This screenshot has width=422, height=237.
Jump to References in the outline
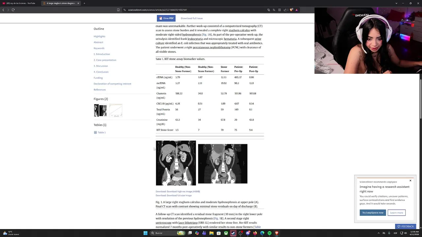pyautogui.click(x=100, y=90)
